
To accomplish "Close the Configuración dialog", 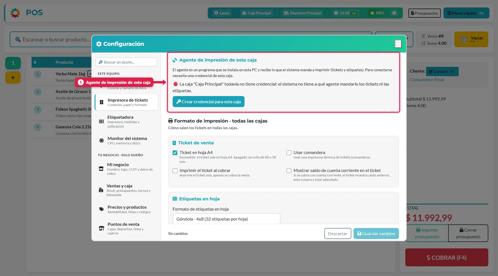I will pyautogui.click(x=398, y=44).
